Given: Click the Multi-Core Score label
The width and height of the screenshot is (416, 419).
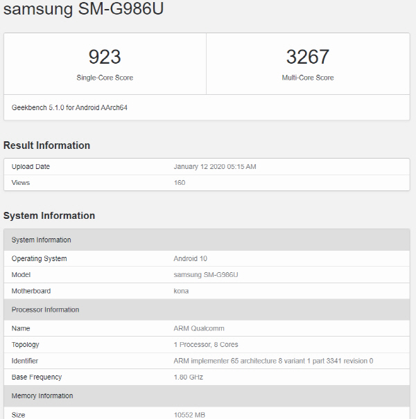Looking at the screenshot, I should [308, 78].
